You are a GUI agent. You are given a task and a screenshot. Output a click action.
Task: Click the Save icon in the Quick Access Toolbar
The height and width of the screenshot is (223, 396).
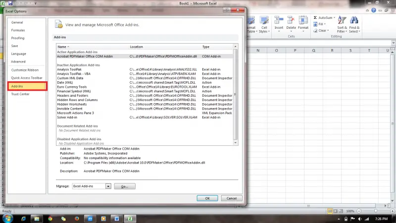(x=10, y=3)
